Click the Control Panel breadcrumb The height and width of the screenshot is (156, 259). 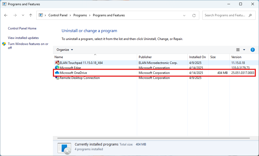(x=58, y=15)
